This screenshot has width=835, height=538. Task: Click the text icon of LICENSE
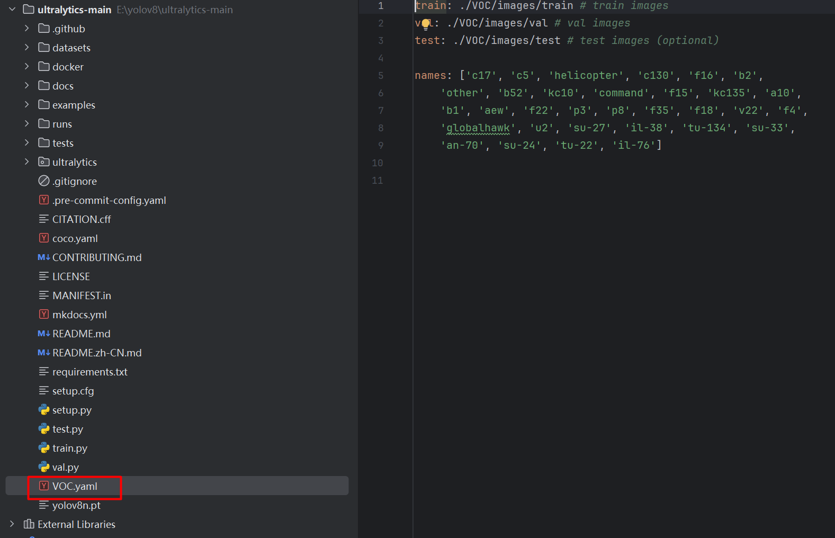point(44,276)
